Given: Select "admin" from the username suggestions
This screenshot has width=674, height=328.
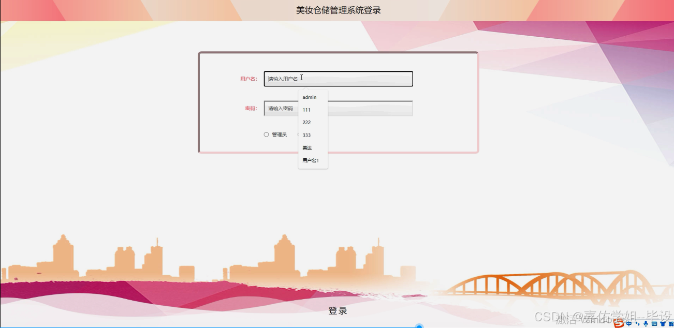Looking at the screenshot, I should coord(309,97).
